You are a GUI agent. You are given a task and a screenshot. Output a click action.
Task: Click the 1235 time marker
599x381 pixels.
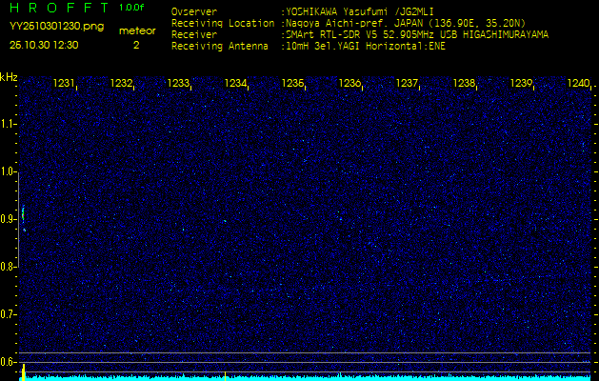292,84
